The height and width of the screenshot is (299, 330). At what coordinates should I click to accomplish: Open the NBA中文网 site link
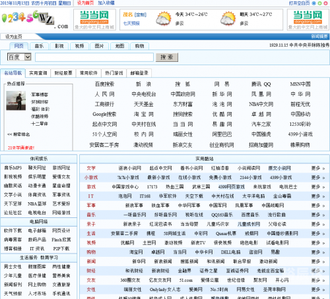pyautogui.click(x=261, y=104)
